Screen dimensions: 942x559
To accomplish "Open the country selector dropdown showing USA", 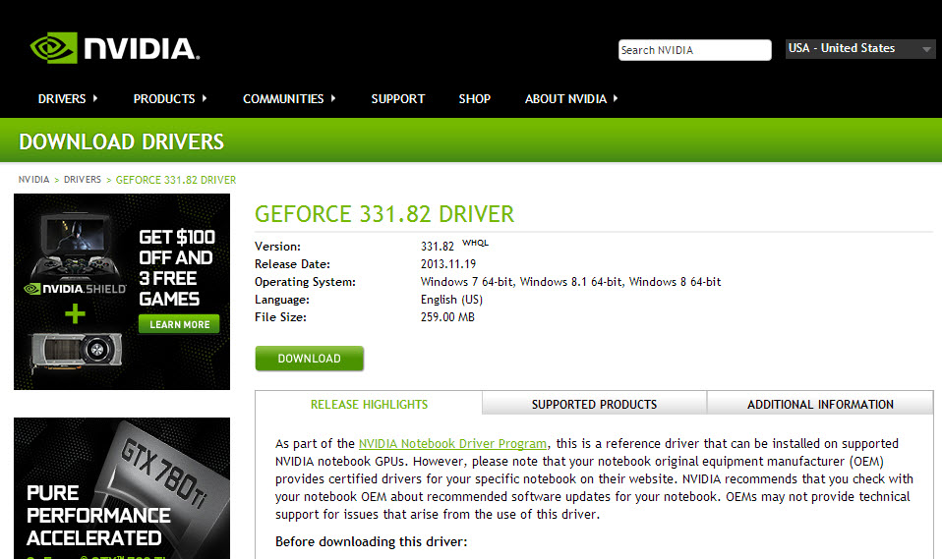I will pos(859,49).
